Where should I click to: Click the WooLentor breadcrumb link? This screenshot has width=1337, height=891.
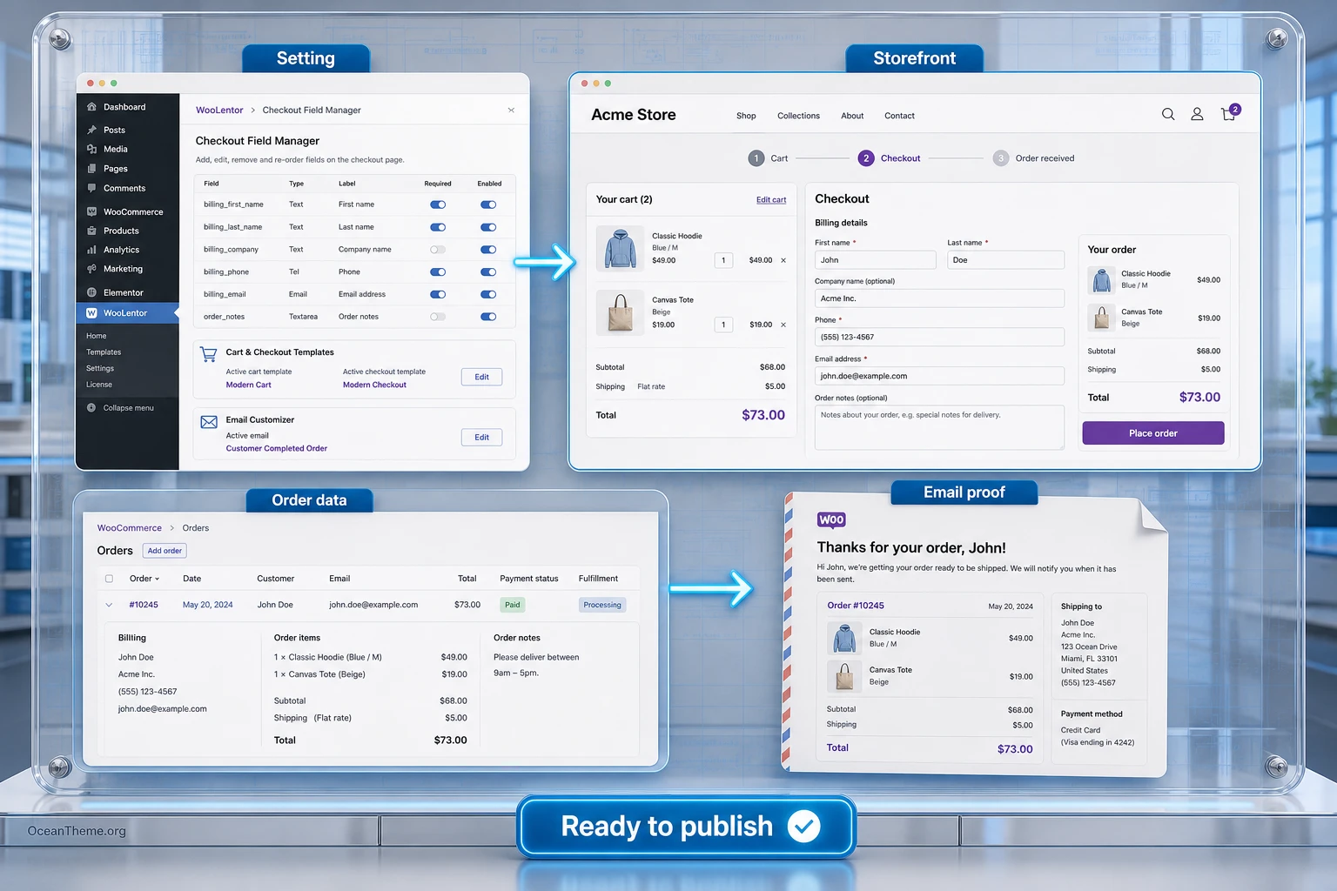[x=219, y=111]
